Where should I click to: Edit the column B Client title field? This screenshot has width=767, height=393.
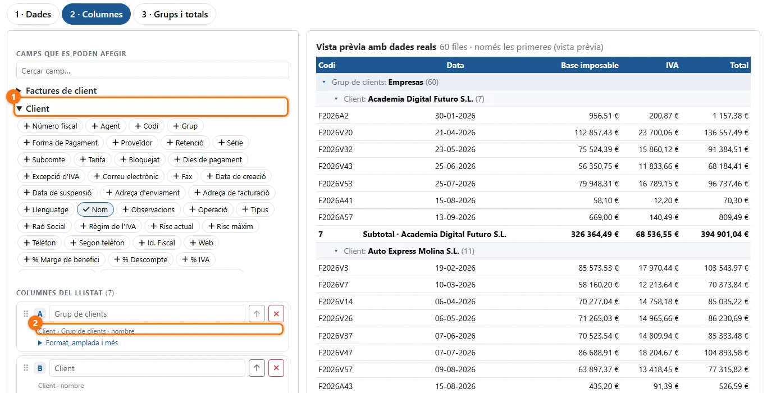click(147, 368)
